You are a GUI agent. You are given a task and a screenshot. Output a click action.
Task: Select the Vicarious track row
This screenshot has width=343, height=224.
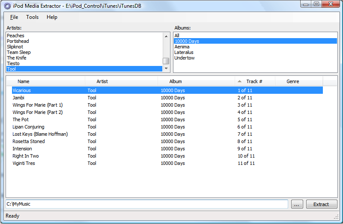click(x=167, y=90)
